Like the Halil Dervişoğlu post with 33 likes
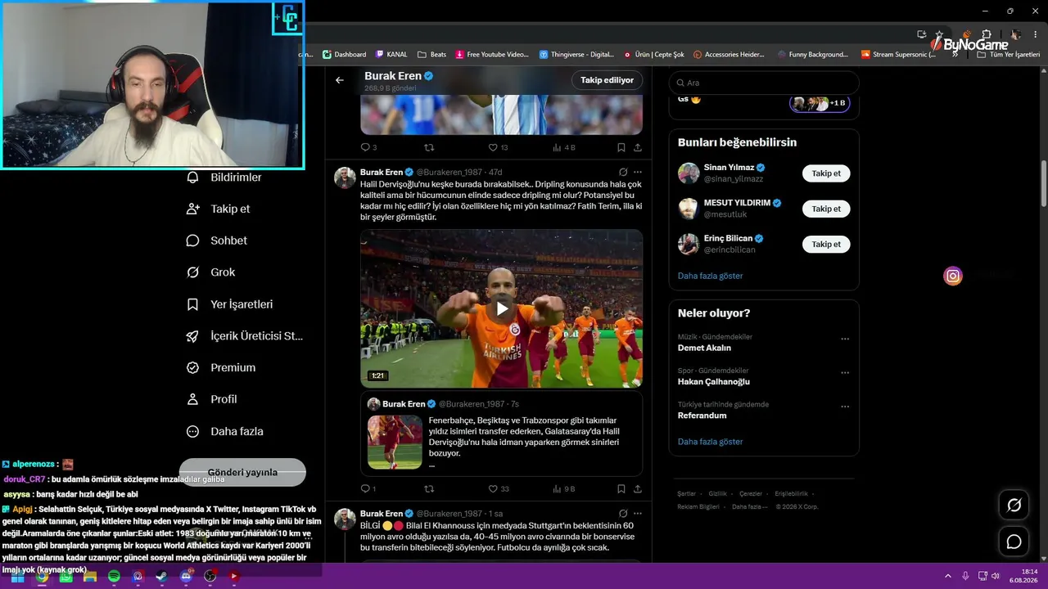Image resolution: width=1048 pixels, height=589 pixels. [x=493, y=488]
